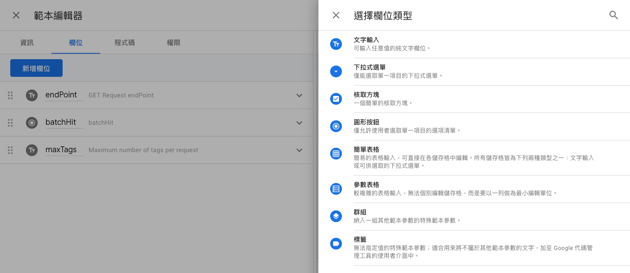Click the 選擇欄位類型 panel heading
Screen dimensions: 630x273
point(383,16)
